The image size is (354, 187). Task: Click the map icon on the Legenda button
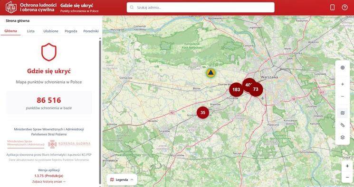tap(112, 179)
